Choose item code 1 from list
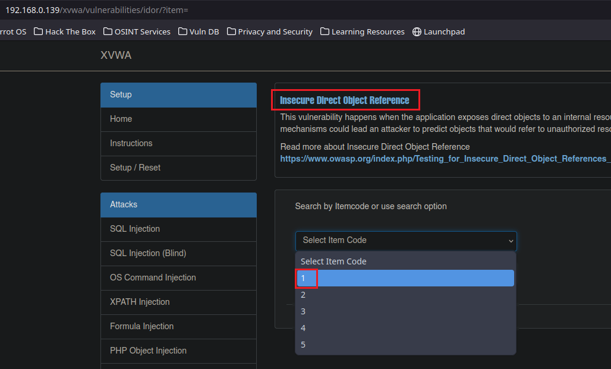Screen dimensions: 611x369 405,278
